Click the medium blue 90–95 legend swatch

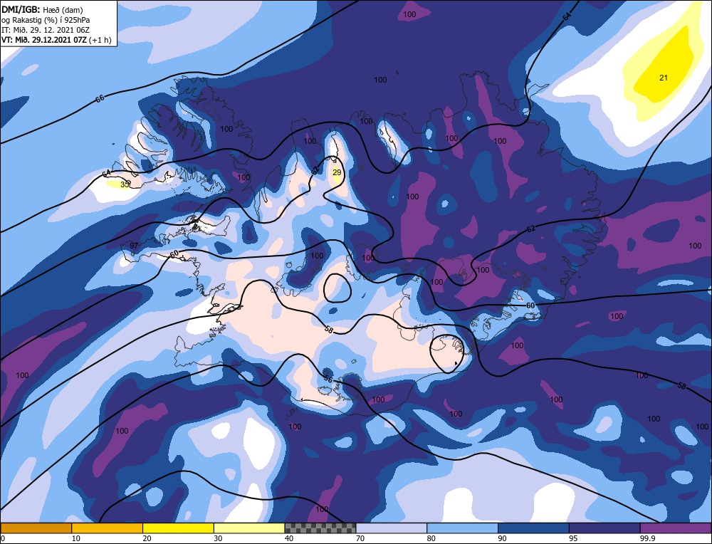click(x=533, y=528)
